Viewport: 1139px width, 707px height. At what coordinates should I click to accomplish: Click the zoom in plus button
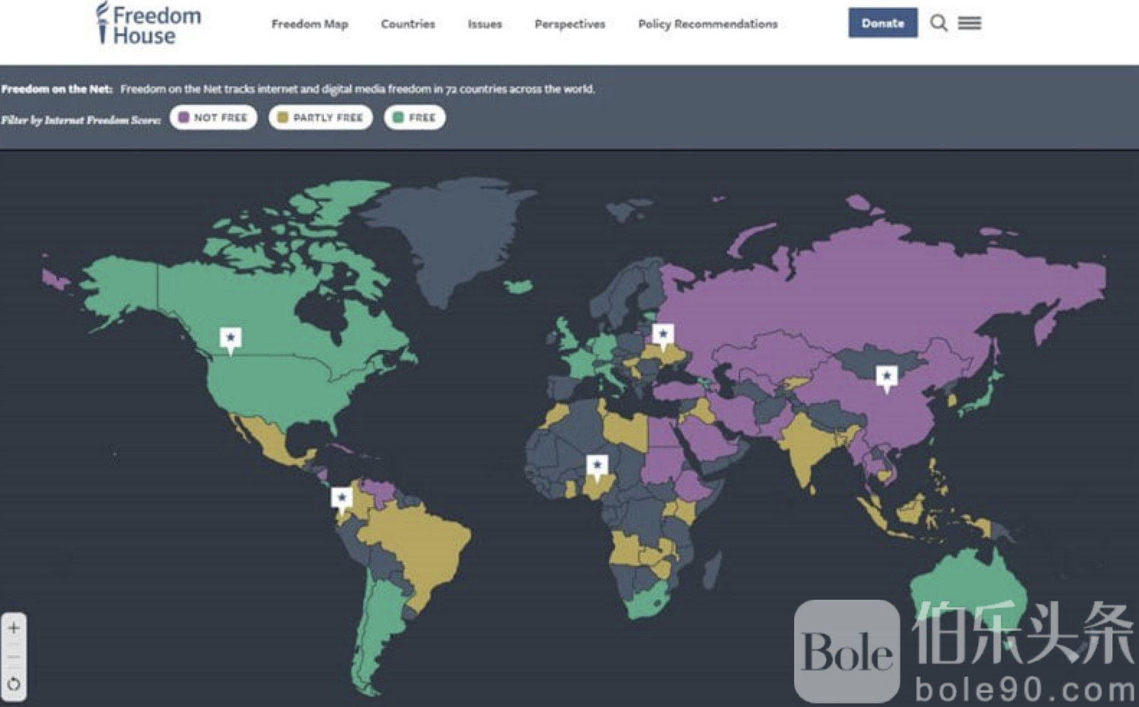[14, 629]
